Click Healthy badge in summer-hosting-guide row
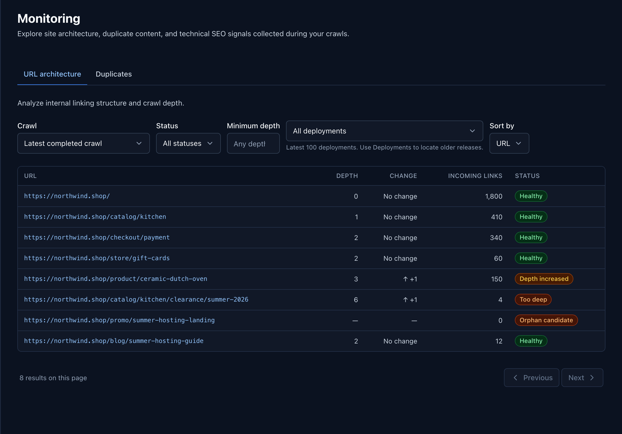 click(531, 341)
